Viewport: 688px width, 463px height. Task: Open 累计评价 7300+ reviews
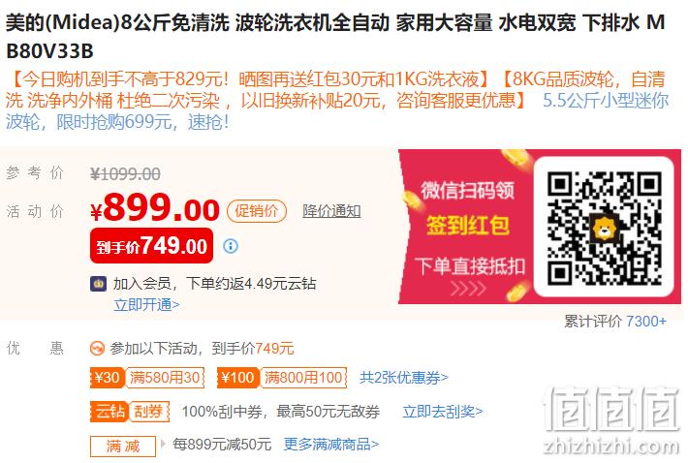[614, 321]
